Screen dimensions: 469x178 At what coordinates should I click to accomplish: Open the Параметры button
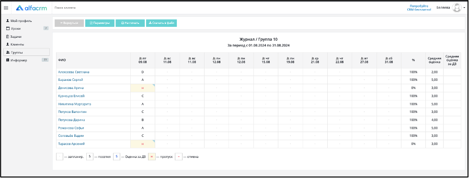[x=100, y=23]
